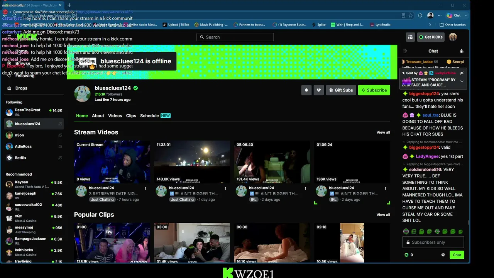The image size is (494, 278).
Task: Click View all for Stream Videos
Action: (383, 132)
